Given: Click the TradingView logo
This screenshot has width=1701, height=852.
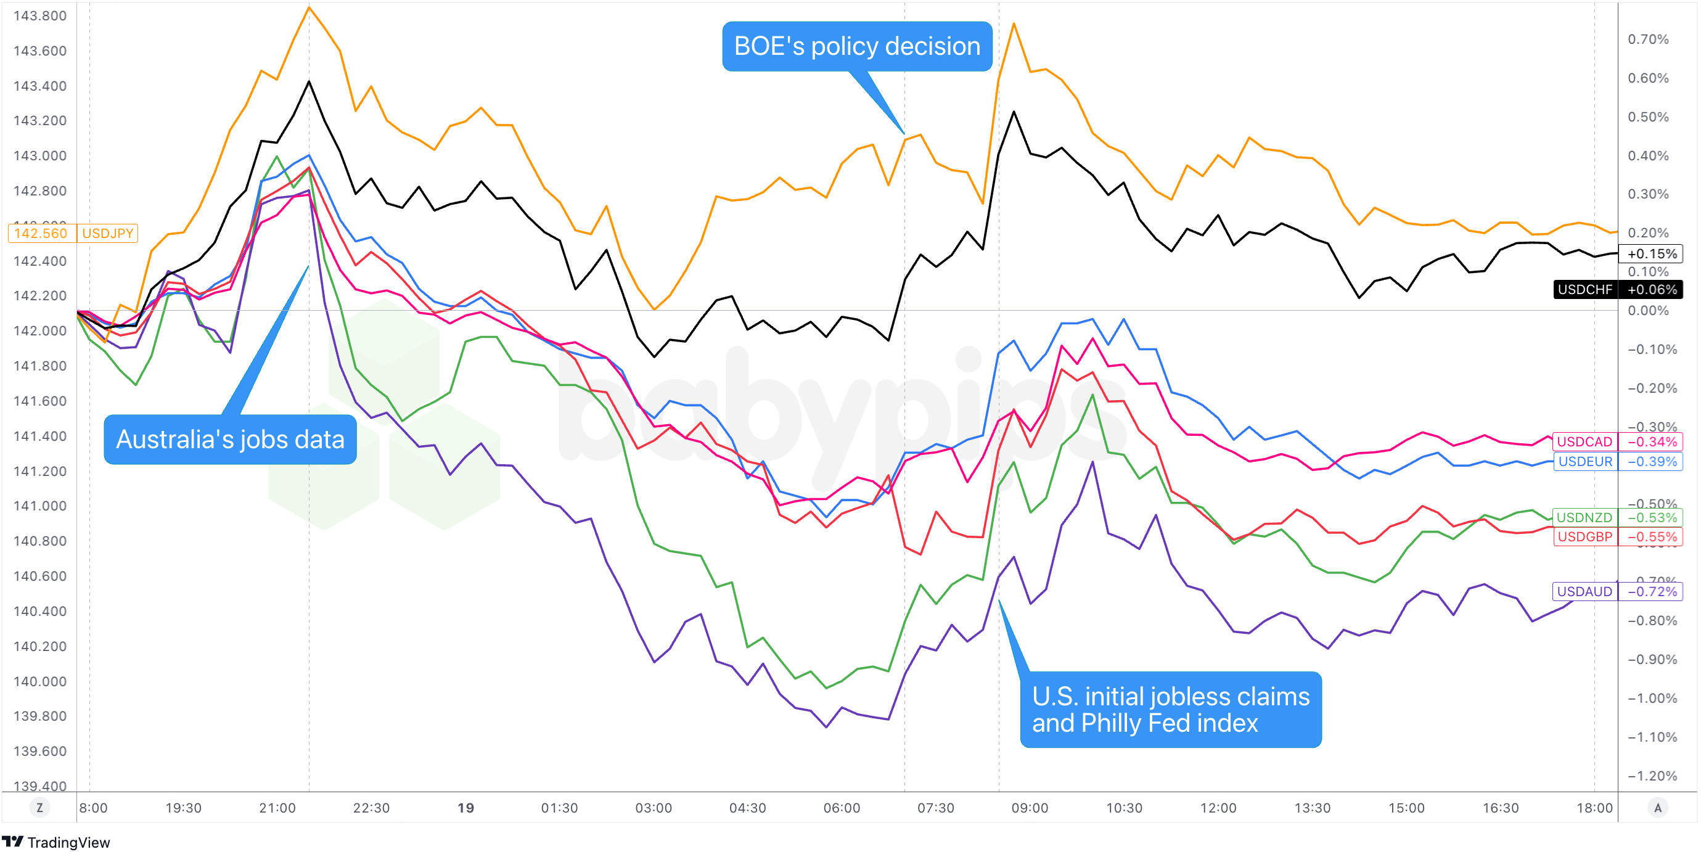Looking at the screenshot, I should click(x=56, y=842).
